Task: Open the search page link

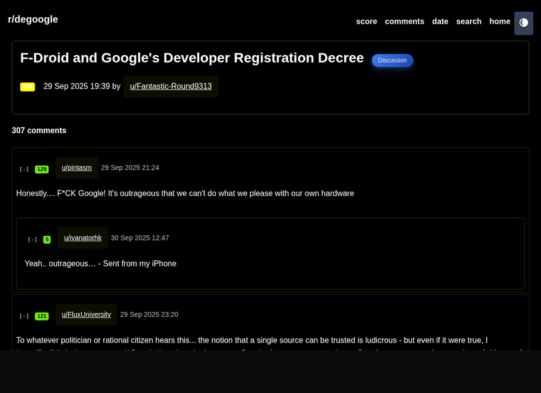Action: point(468,21)
